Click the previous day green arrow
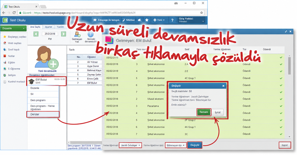The width and height of the screenshot is (297, 155). (36, 34)
